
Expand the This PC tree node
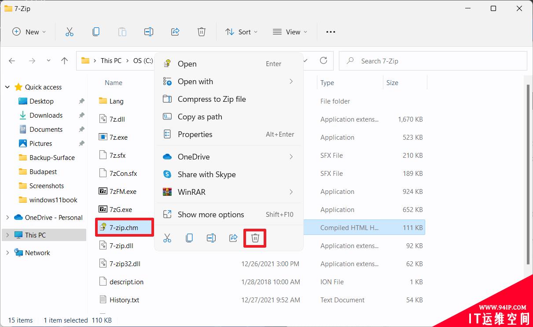(7, 235)
